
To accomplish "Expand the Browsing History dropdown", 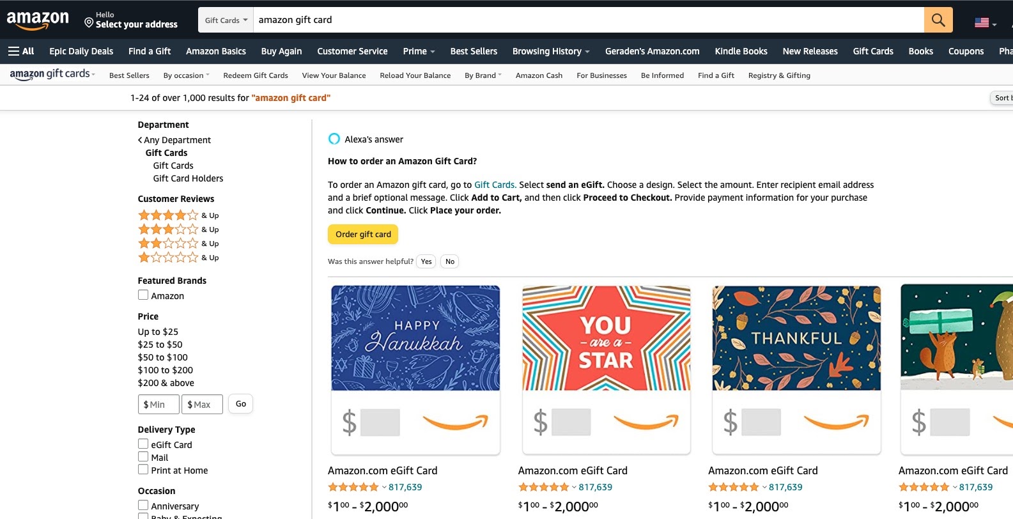I will [x=550, y=51].
